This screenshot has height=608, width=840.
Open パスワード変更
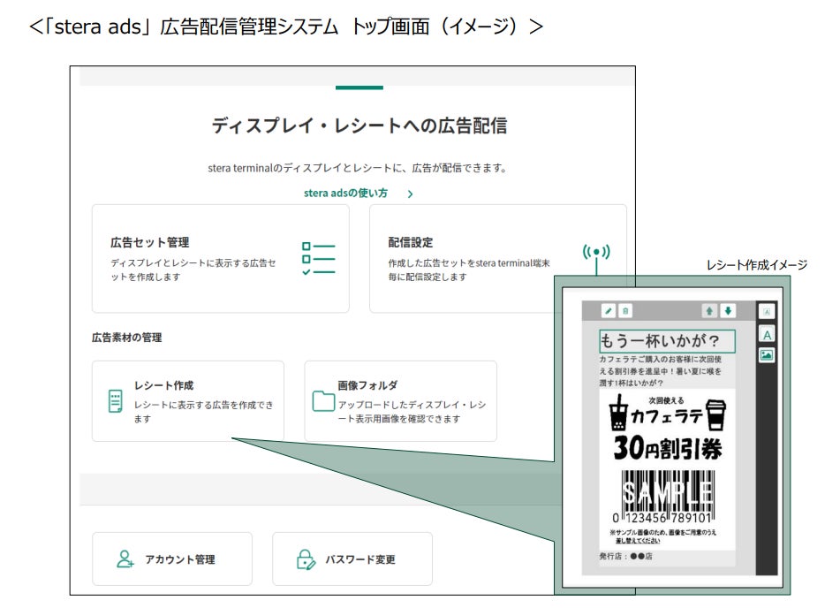[352, 559]
